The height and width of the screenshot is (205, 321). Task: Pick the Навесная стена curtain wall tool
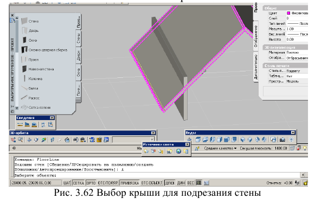click(37, 69)
